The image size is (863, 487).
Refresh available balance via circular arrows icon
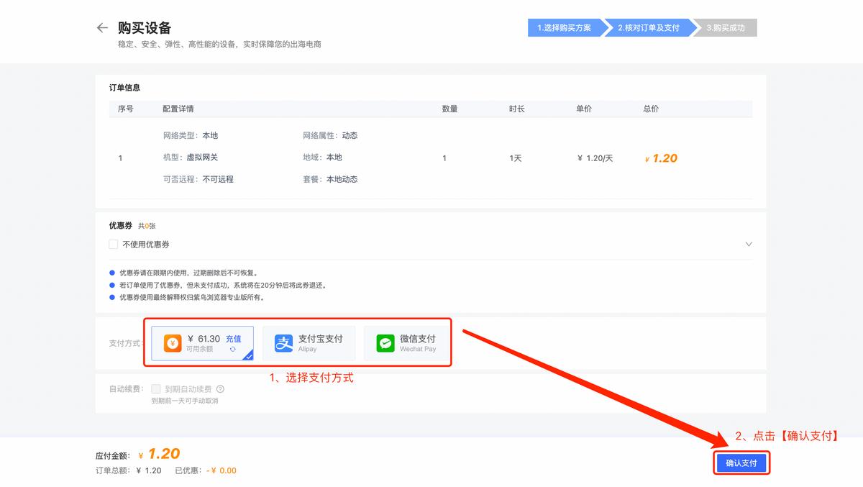(x=230, y=350)
